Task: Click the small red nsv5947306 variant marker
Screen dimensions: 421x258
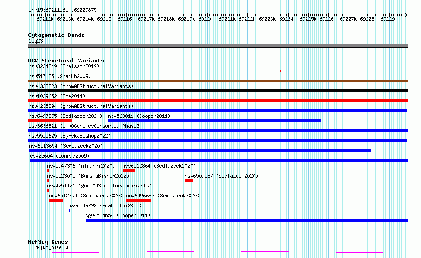Action: click(48, 170)
